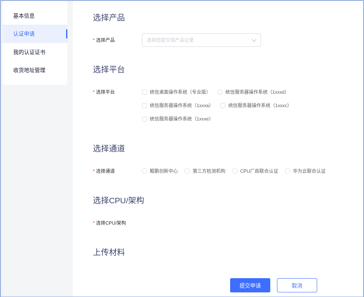Click the 提交申请 button
364x297 pixels.
[250, 285]
